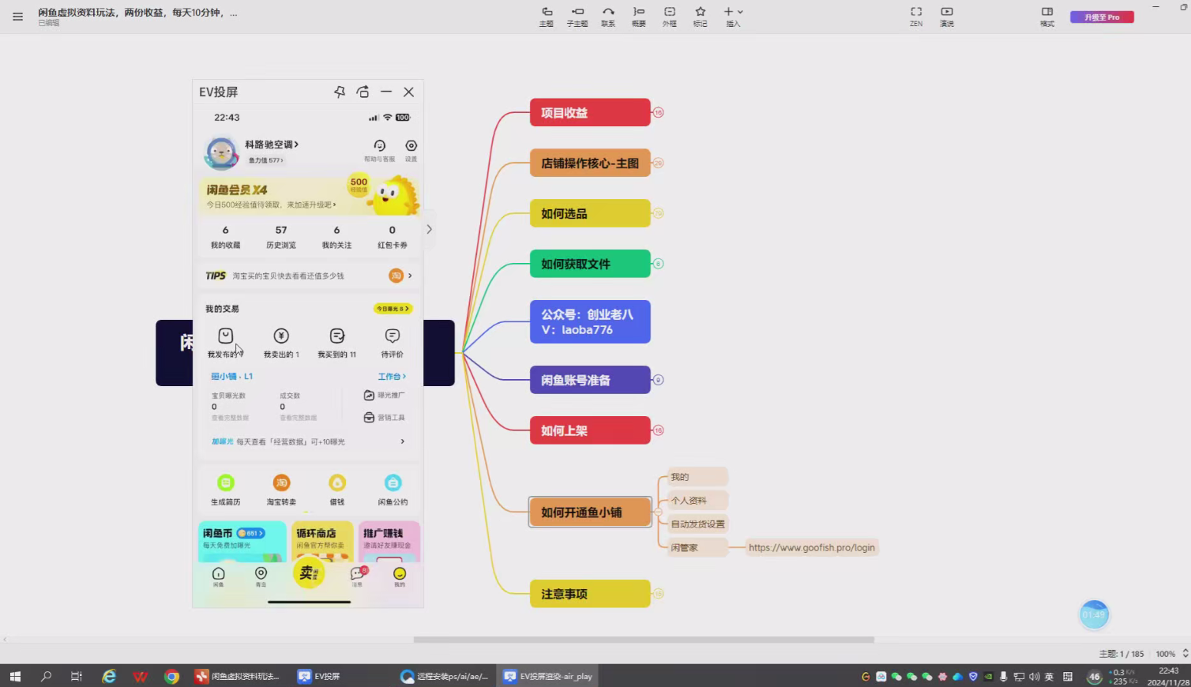Switch to 我的 tab in phone nav
1191x687 pixels.
tap(400, 577)
